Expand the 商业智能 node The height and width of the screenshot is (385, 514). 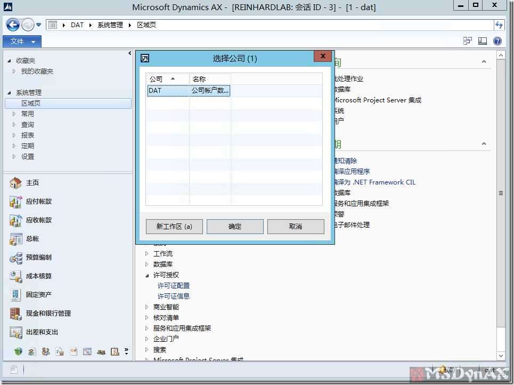tap(147, 307)
